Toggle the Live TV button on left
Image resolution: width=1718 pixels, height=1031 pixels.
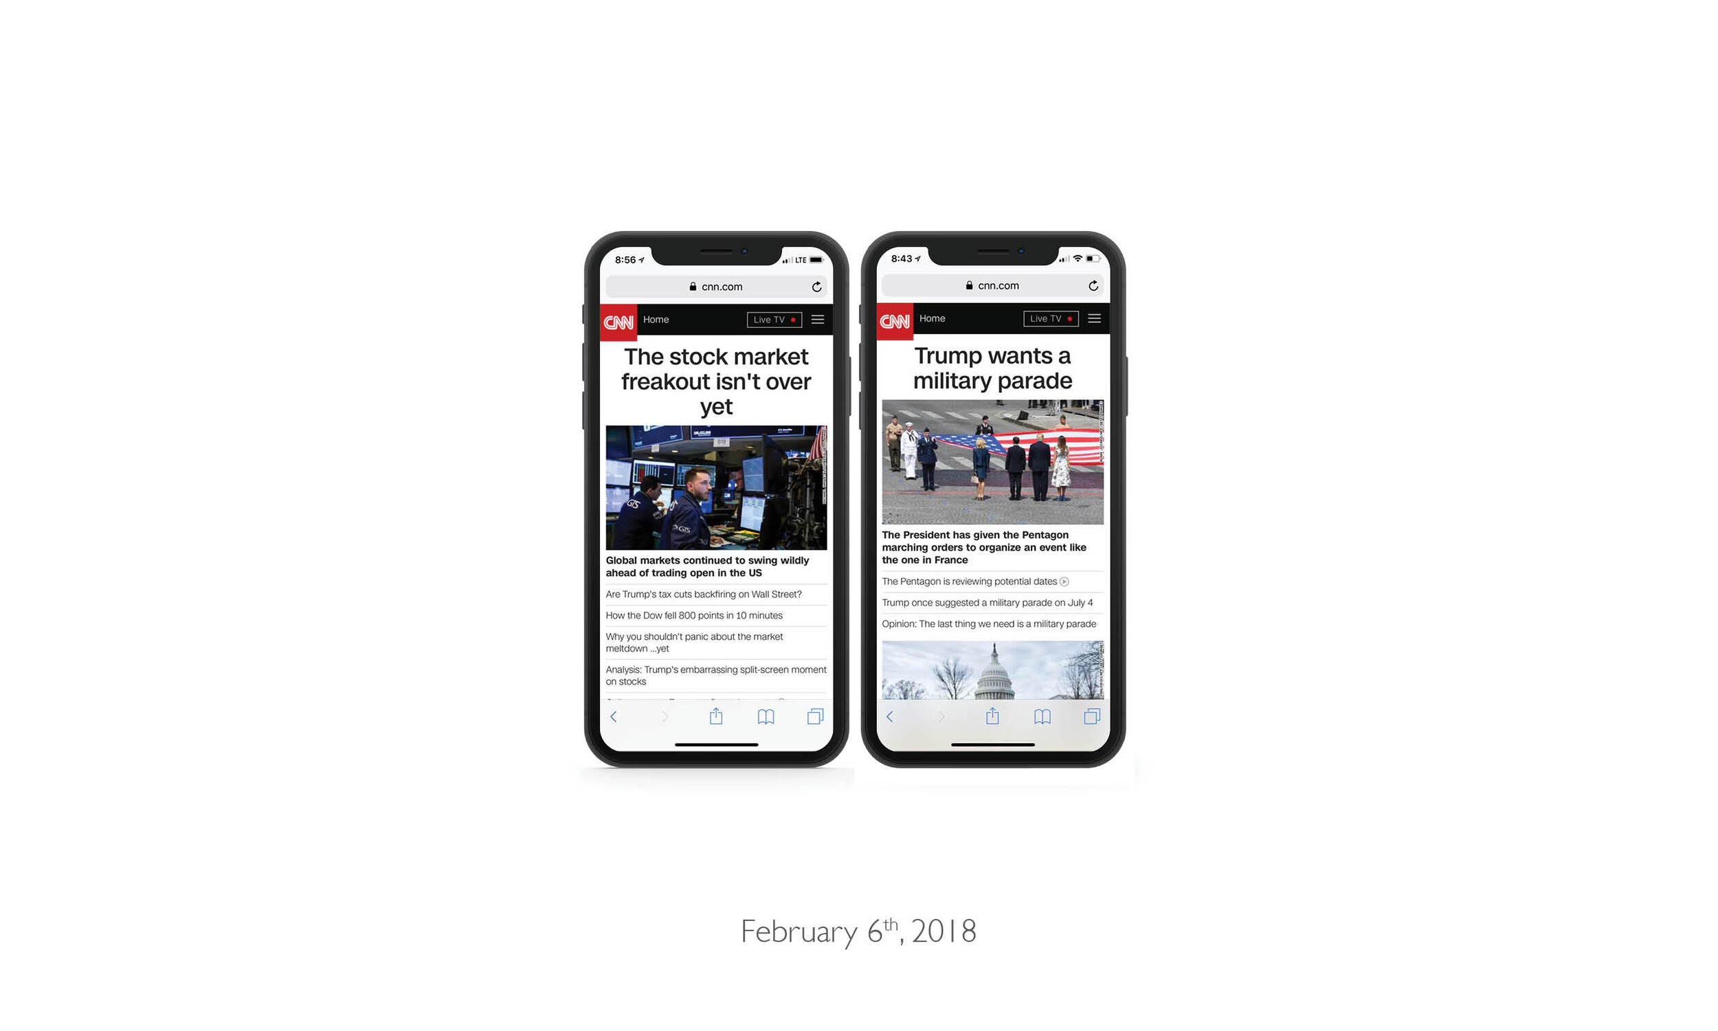772,319
